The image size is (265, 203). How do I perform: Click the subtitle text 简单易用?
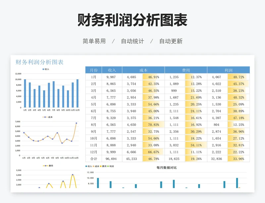tap(94, 41)
